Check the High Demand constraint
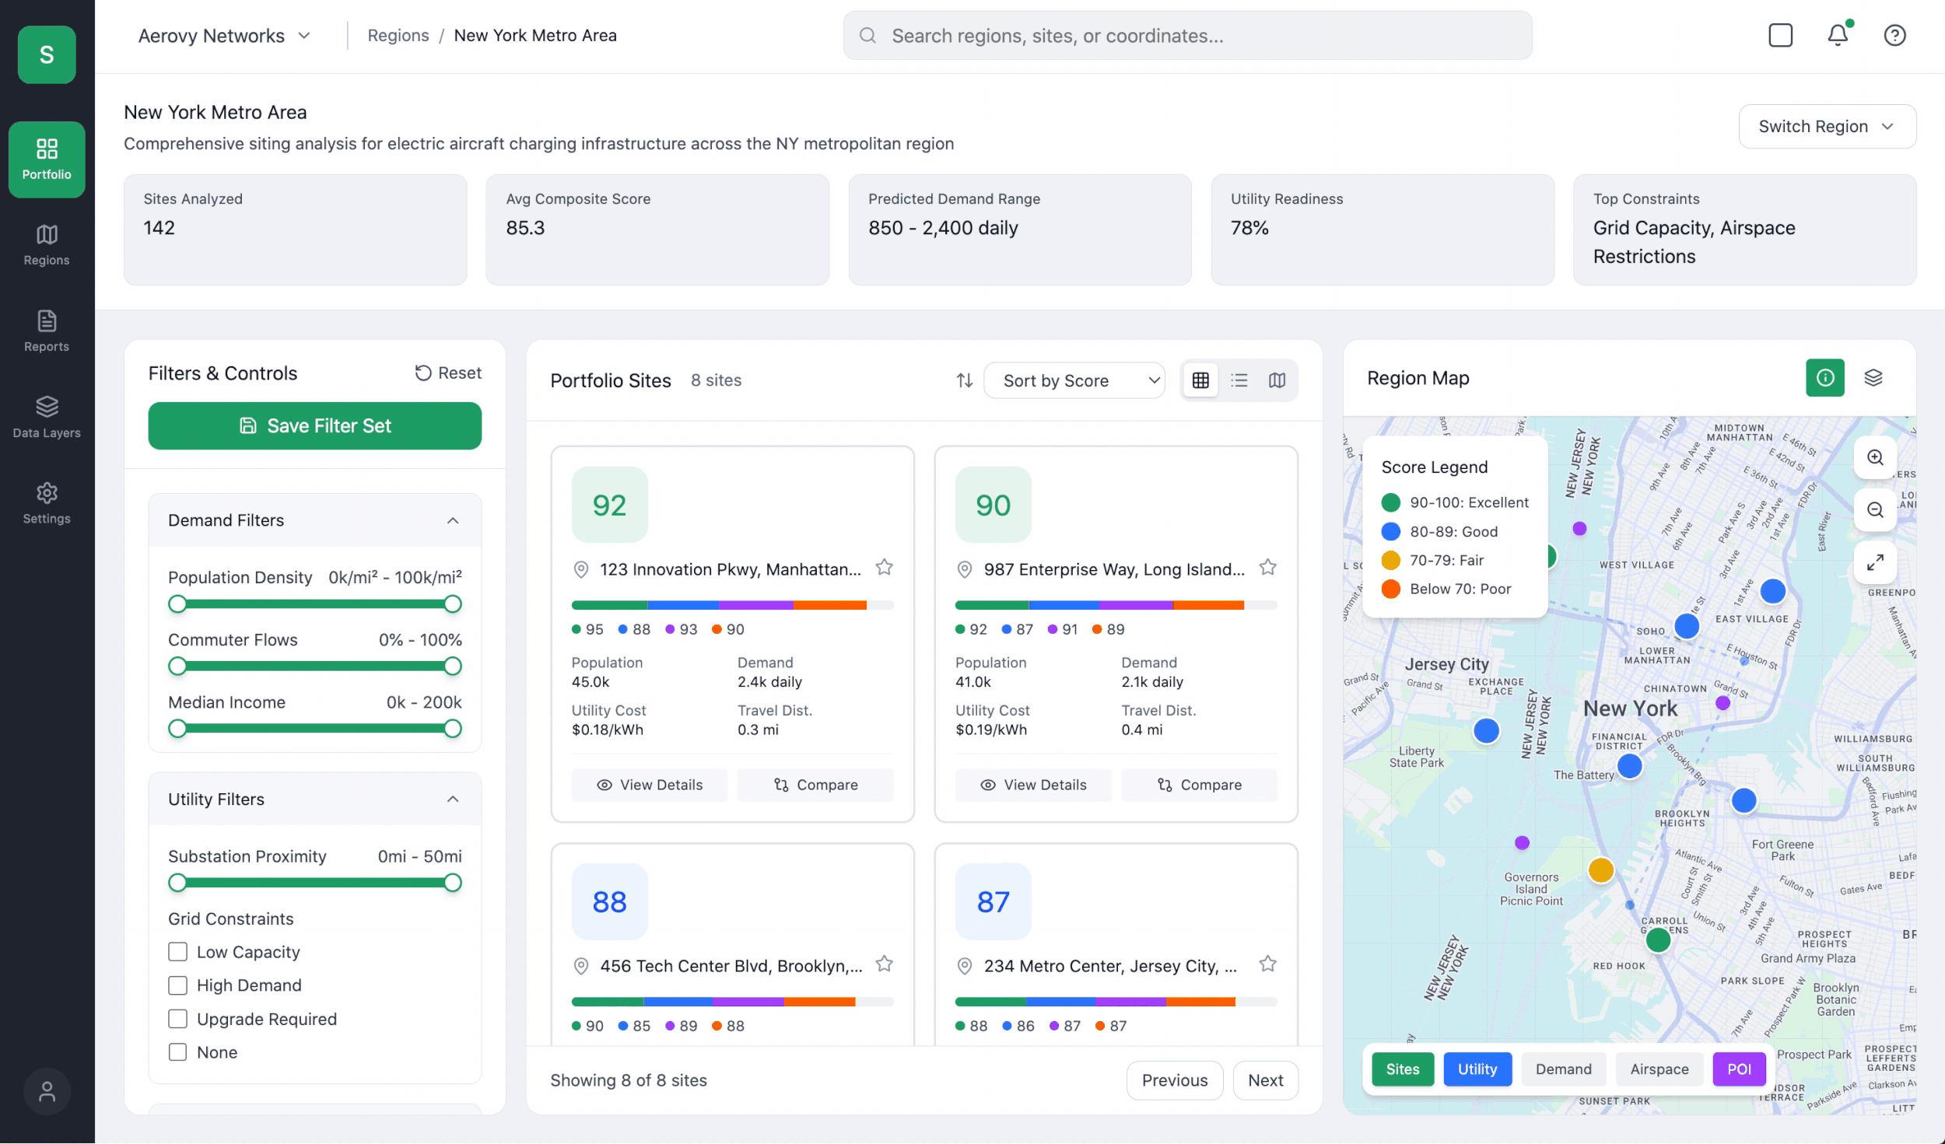 pos(177,985)
